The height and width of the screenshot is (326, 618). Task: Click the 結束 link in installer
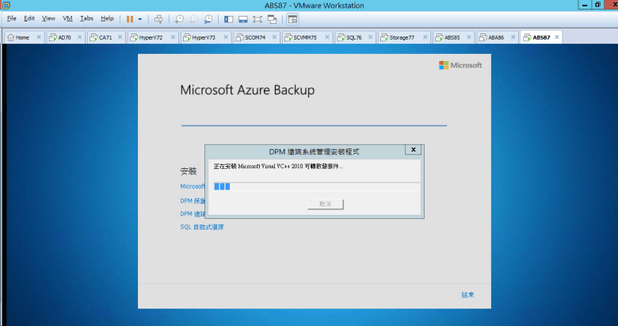467,295
